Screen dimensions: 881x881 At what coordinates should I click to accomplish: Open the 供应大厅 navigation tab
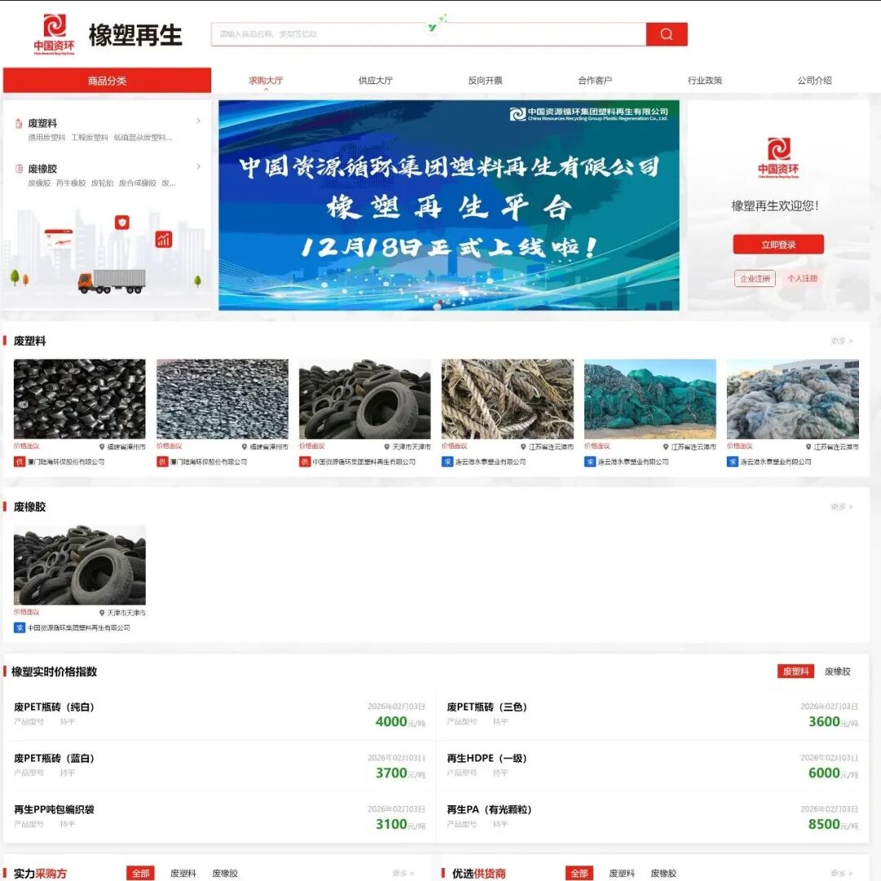pos(375,81)
